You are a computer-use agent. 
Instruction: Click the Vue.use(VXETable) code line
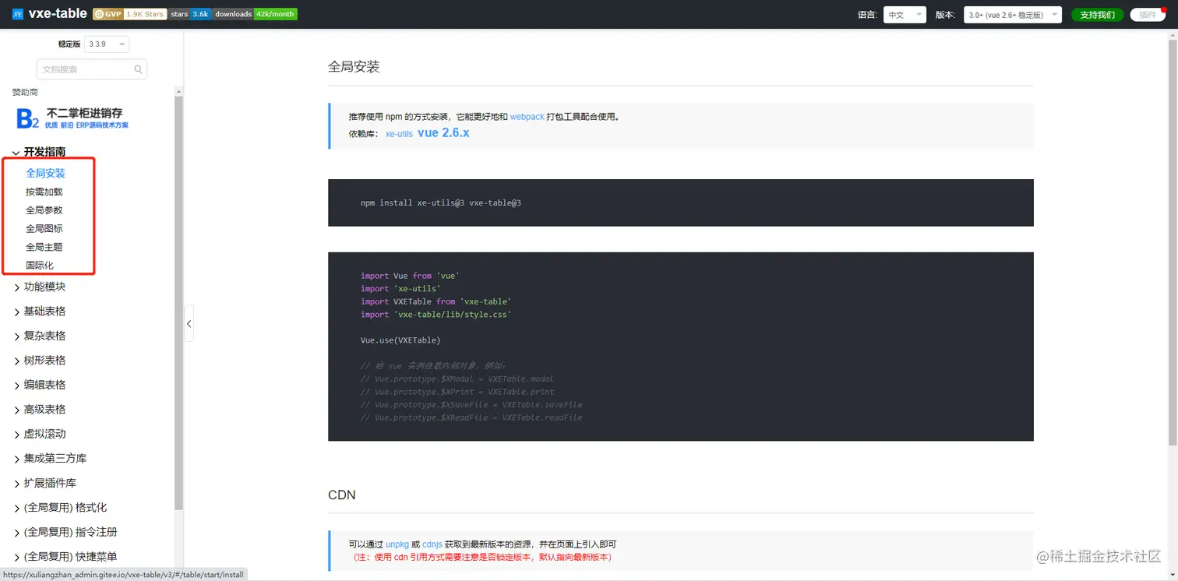(400, 340)
